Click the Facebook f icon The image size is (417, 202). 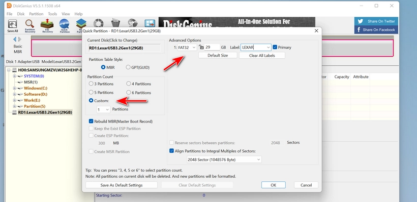359,30
